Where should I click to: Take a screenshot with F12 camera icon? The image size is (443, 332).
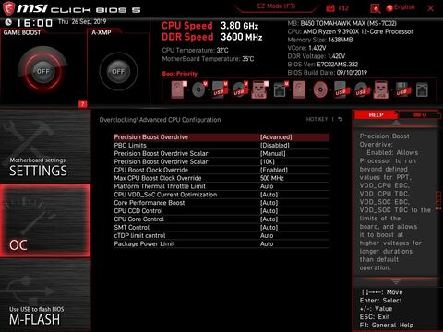click(330, 8)
